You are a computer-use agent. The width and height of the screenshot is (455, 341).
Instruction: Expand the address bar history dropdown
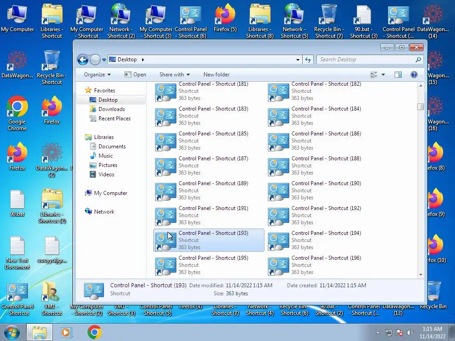click(298, 60)
